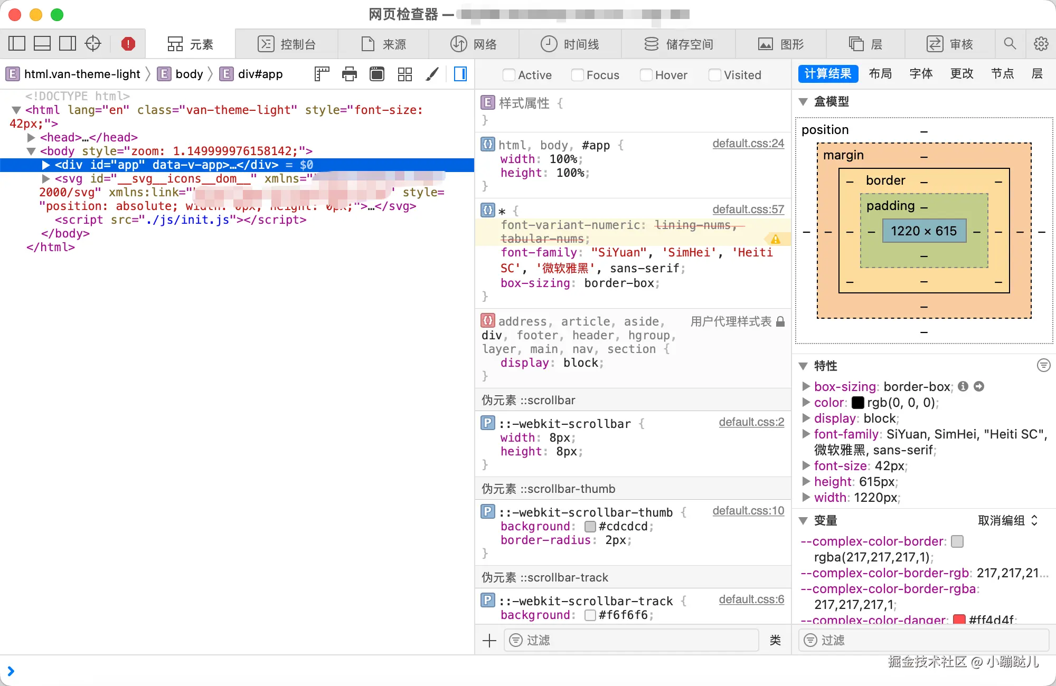Click the red error indicator icon

pos(128,44)
